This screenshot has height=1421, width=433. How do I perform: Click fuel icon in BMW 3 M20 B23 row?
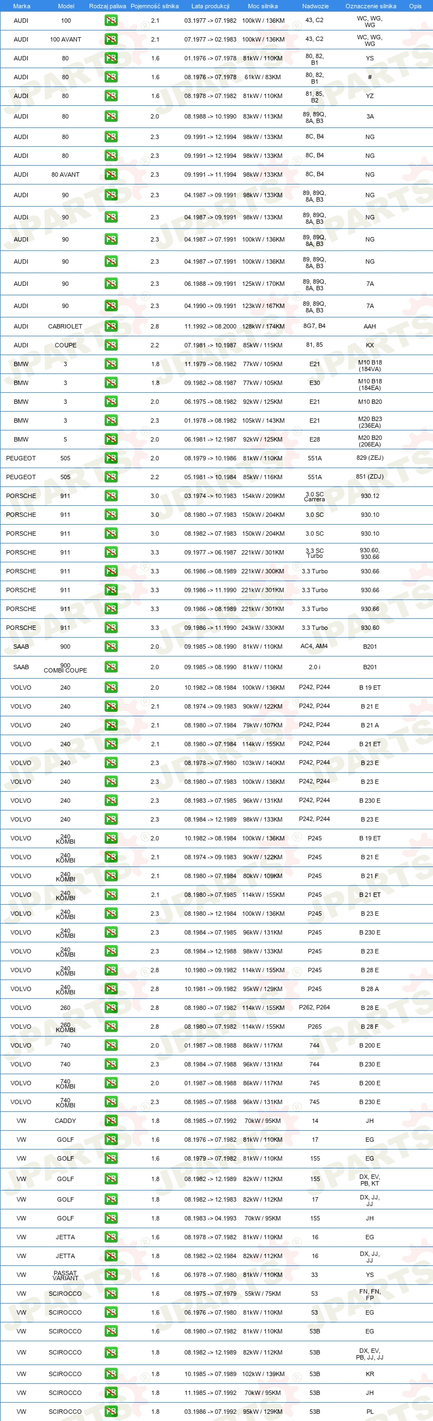[111, 420]
